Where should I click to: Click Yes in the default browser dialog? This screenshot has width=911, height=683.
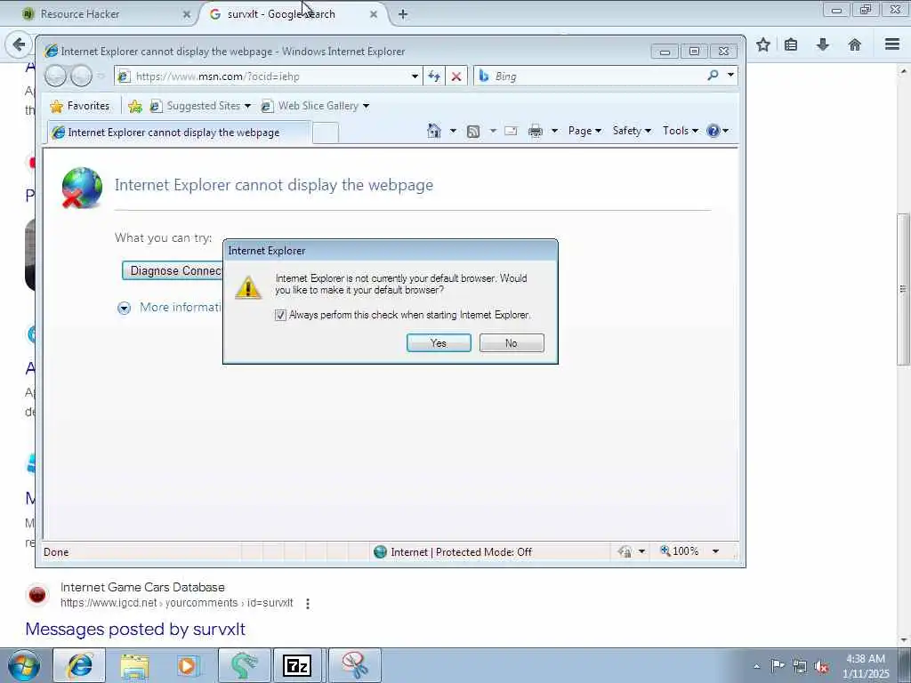point(439,343)
